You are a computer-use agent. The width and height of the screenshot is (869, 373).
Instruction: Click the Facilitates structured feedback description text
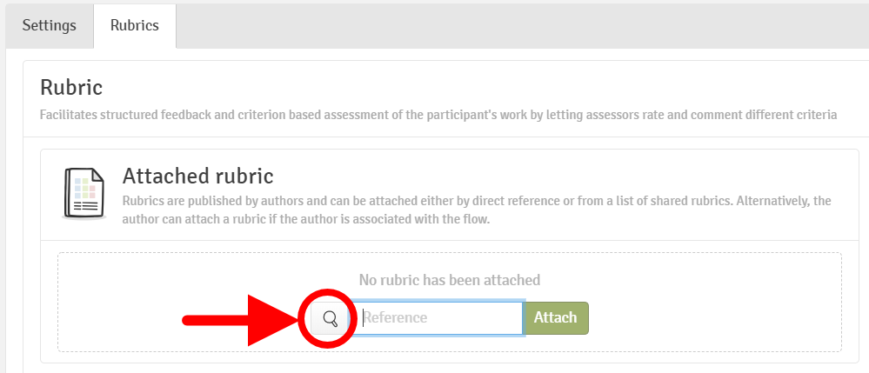(x=438, y=115)
